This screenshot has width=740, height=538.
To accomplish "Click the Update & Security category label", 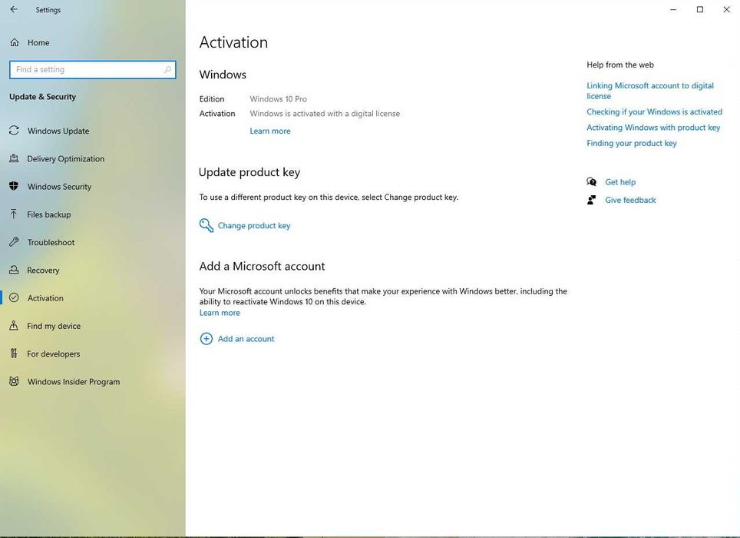I will 42,96.
